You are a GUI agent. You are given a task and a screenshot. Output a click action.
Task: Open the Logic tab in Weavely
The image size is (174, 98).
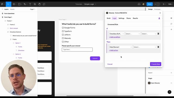coord(114,18)
